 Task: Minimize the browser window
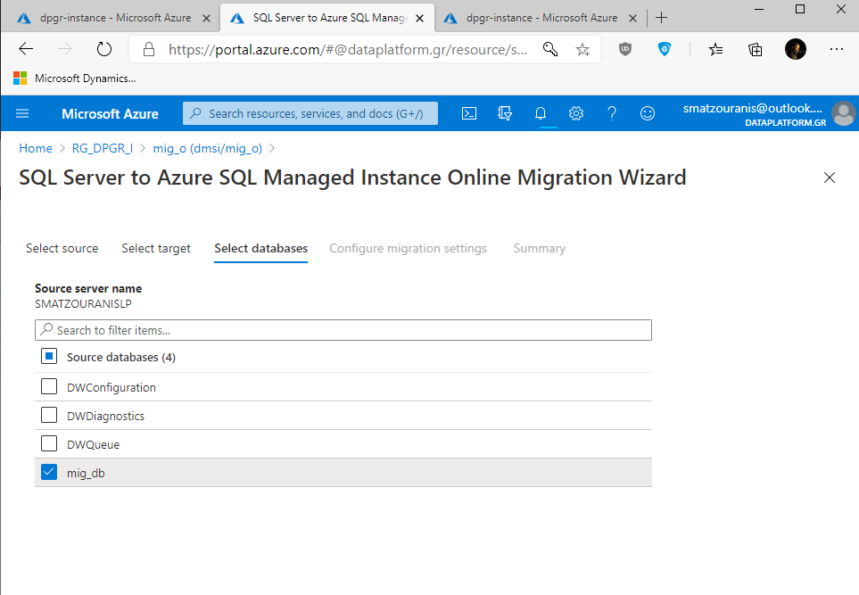pyautogui.click(x=759, y=9)
